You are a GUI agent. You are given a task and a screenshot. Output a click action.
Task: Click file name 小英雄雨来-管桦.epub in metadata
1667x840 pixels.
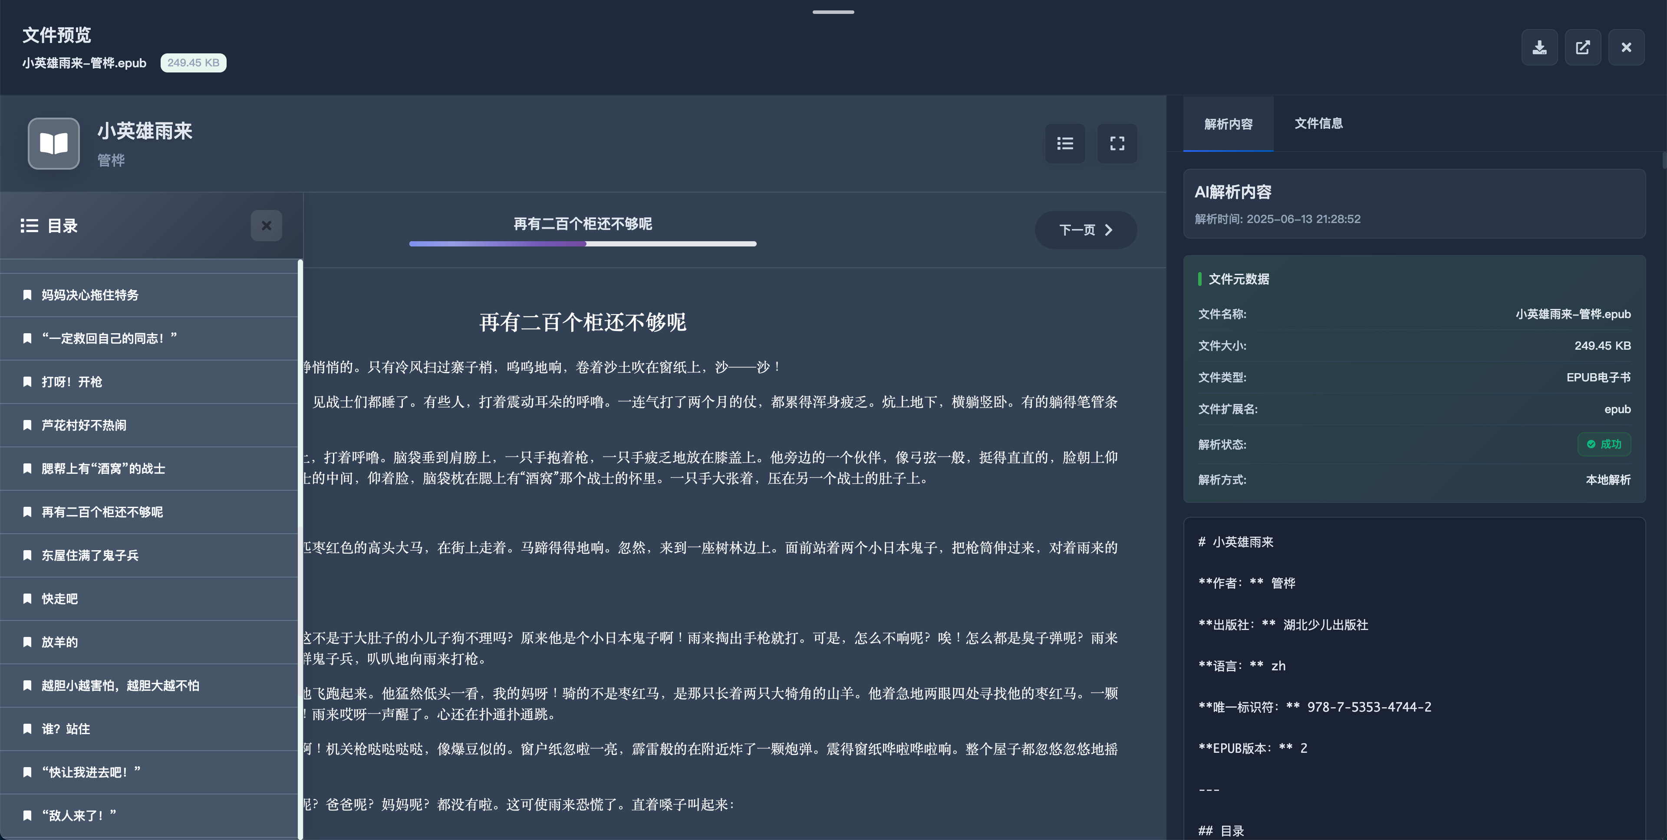(1572, 314)
